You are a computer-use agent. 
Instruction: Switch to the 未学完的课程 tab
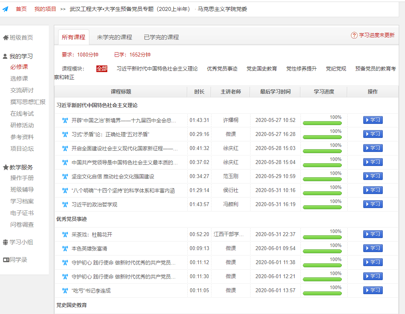click(x=114, y=37)
